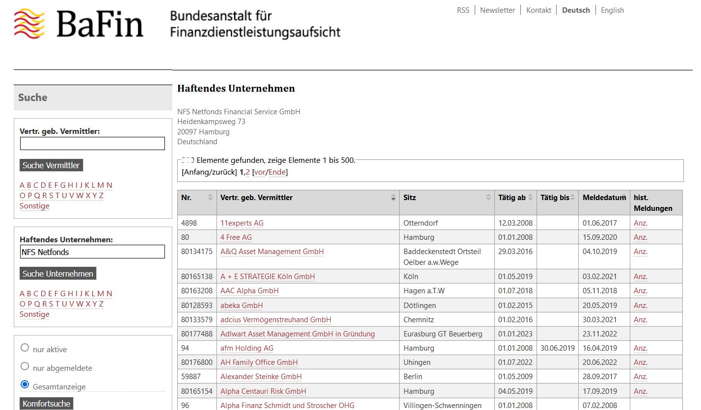
Task: Sort by the "Tätig bis" column arrows
Action: pos(572,197)
